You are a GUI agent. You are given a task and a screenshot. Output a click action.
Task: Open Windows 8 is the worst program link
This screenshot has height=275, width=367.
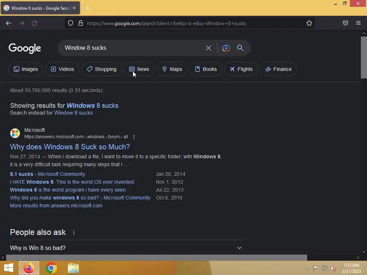[x=68, y=190]
